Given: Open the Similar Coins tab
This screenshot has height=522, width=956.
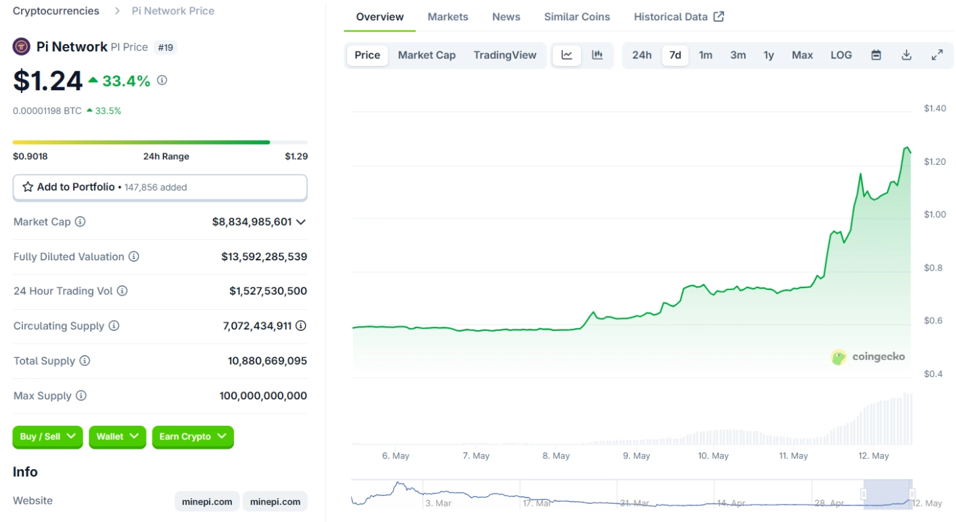Looking at the screenshot, I should (x=577, y=16).
